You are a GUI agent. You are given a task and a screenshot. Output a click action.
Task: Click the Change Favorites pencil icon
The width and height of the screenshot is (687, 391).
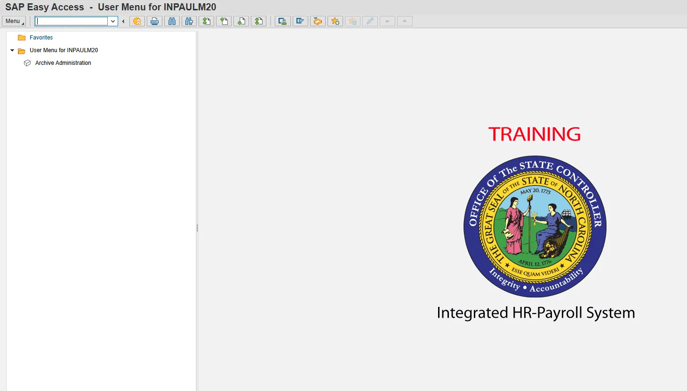point(370,21)
